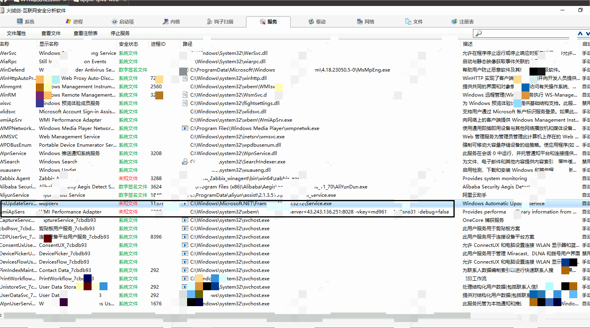Click 'WMI Performance Adapter' in wmiApSrv row

coord(70,120)
